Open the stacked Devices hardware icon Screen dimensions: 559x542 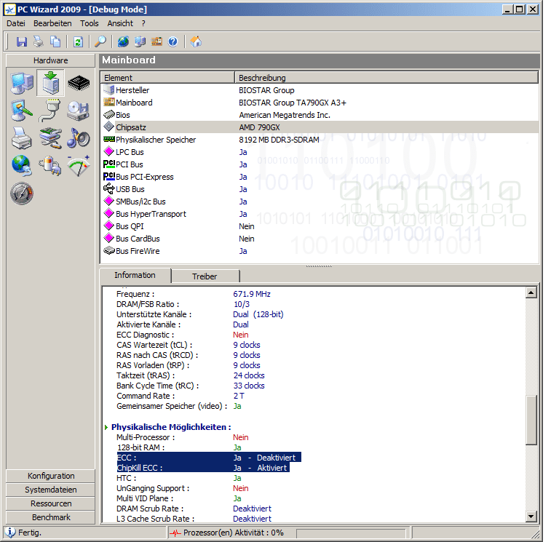coord(50,138)
